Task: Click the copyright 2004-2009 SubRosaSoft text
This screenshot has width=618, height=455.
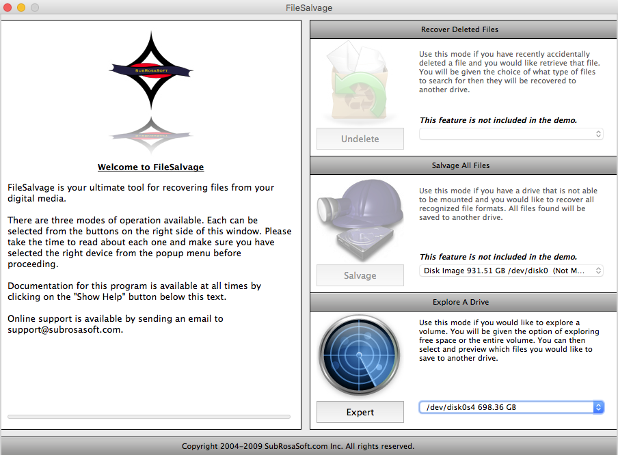Action: pyautogui.click(x=298, y=446)
